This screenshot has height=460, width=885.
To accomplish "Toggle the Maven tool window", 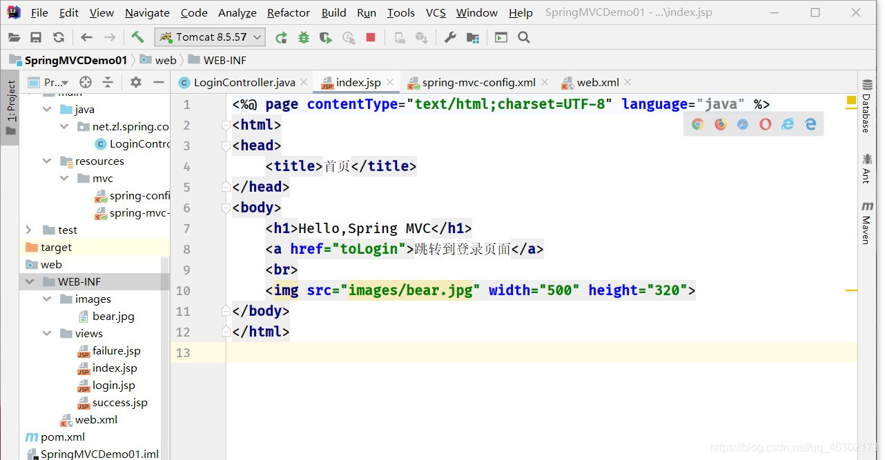I will point(867,223).
